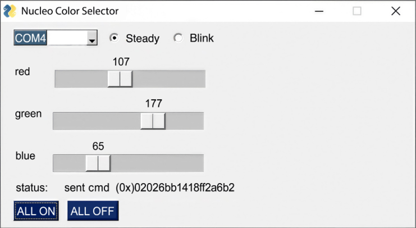This screenshot has height=228, width=416.
Task: Click the Nucleo Color Selector title text
Action: [x=70, y=11]
